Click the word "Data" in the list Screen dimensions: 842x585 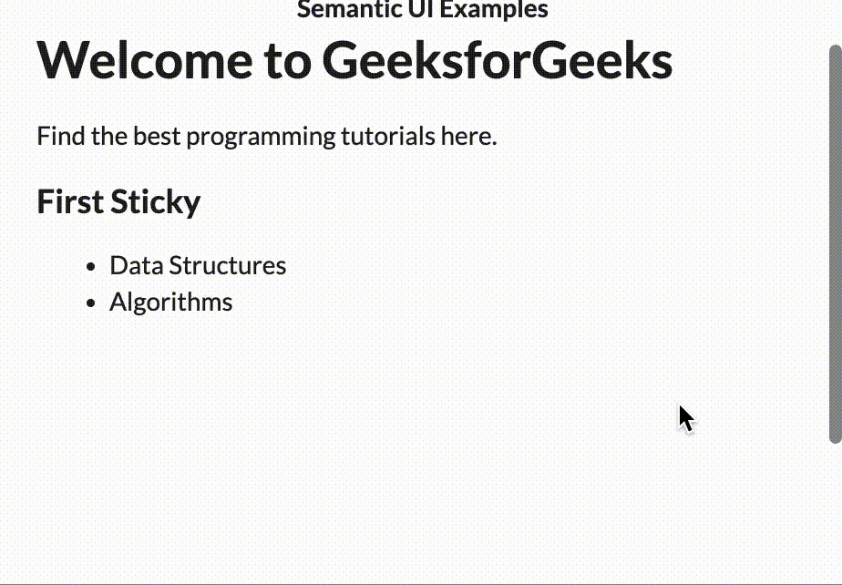point(136,265)
